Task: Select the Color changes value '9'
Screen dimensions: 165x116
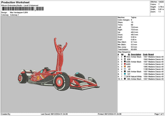Action: click(x=131, y=20)
